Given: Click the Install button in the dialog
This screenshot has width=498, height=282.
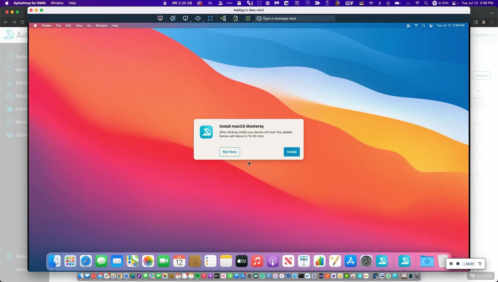Looking at the screenshot, I should 292,152.
